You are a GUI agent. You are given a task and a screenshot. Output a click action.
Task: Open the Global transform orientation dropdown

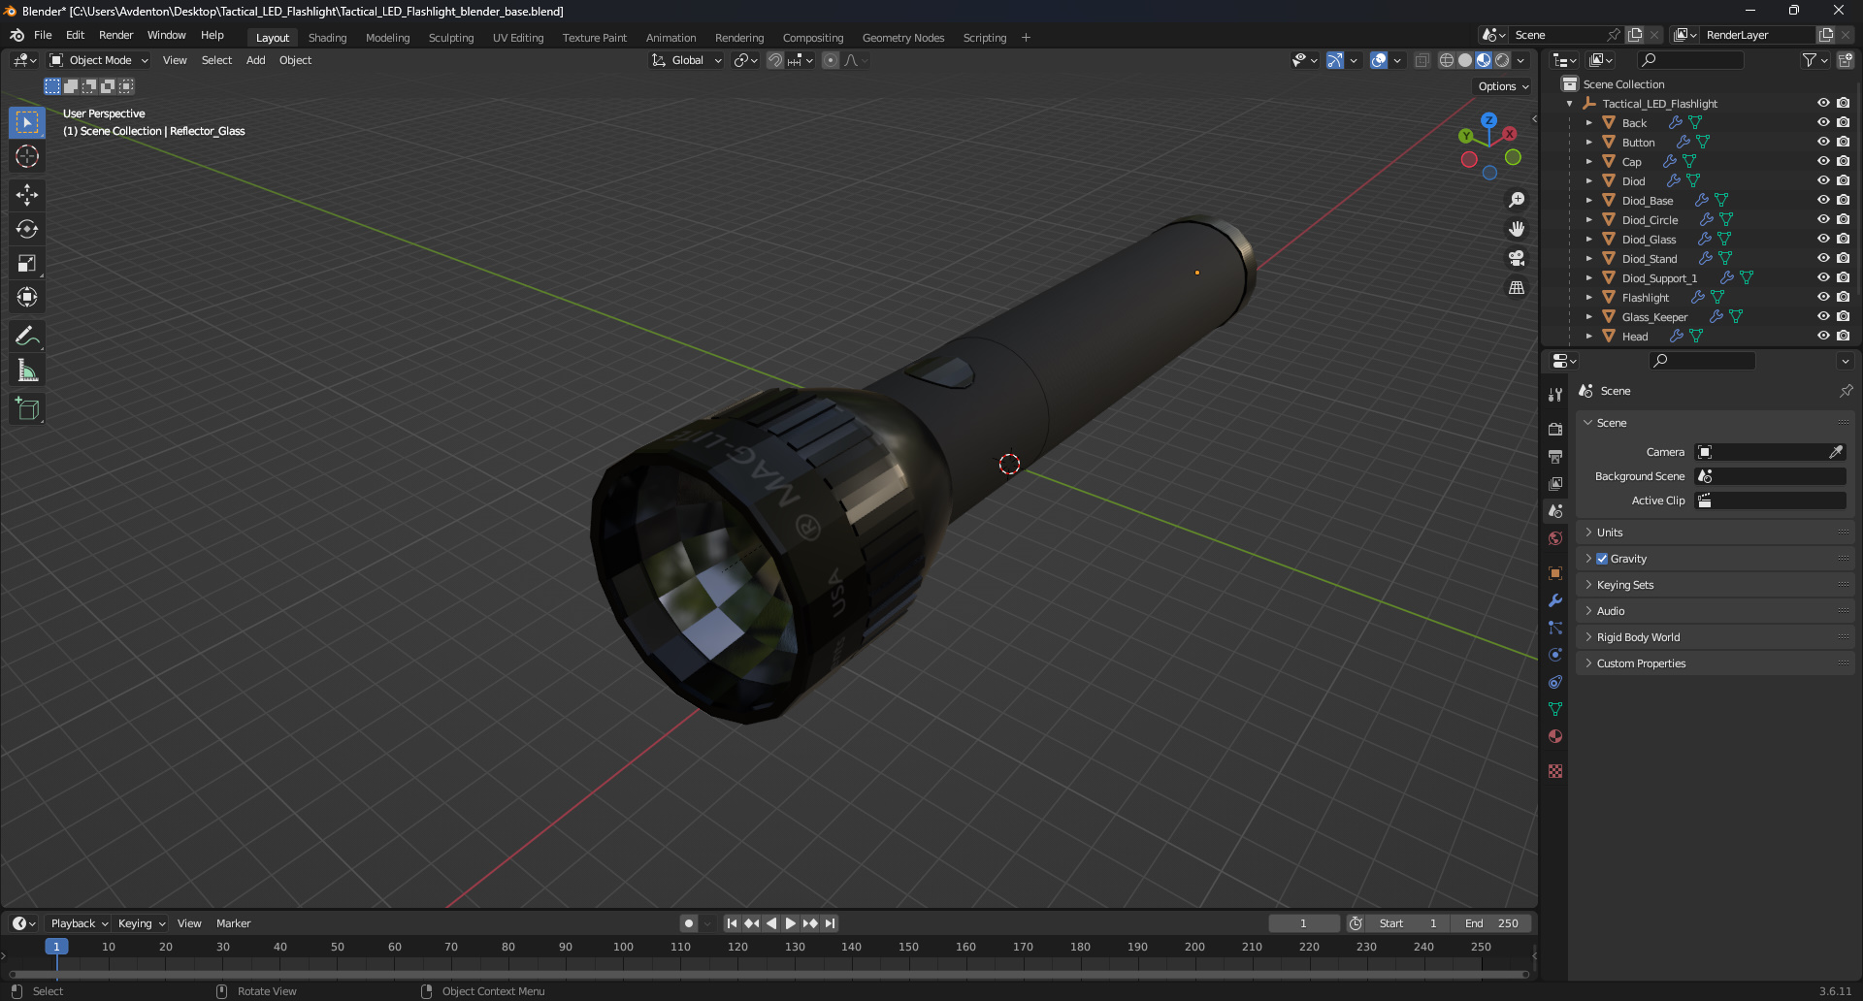[687, 60]
